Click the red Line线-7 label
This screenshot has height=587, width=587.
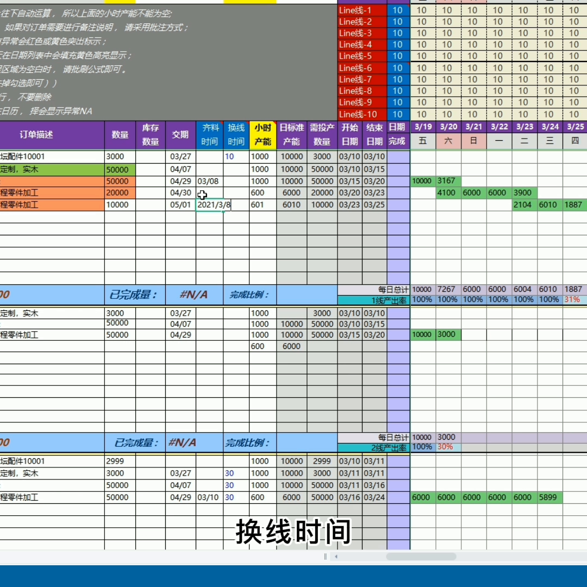click(x=362, y=79)
